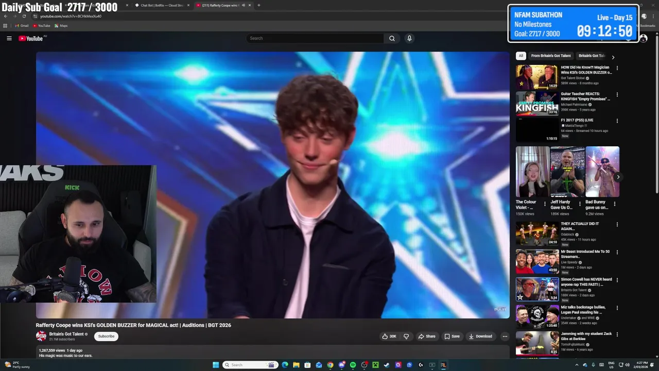Open options for Simon Cowell has NEVER heard
The width and height of the screenshot is (659, 371).
pyautogui.click(x=617, y=280)
